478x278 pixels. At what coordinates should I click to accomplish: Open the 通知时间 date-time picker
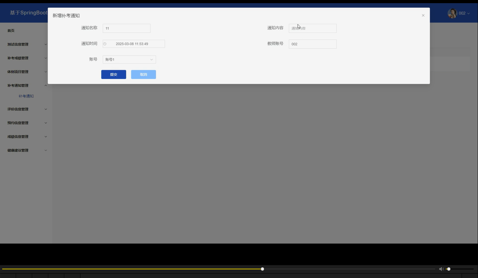pos(134,44)
